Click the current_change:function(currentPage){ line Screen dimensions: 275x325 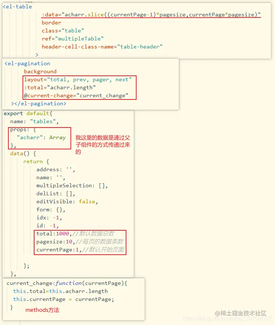(x=67, y=283)
